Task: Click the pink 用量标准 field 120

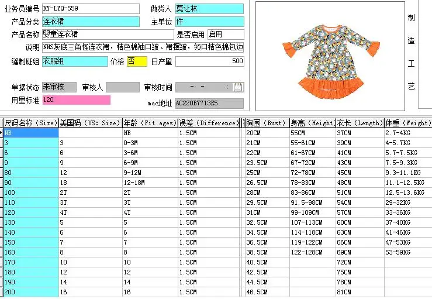Action: point(77,100)
